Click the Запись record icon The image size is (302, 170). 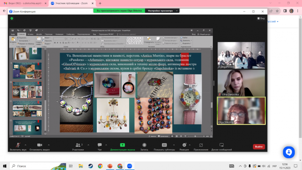pos(144,145)
